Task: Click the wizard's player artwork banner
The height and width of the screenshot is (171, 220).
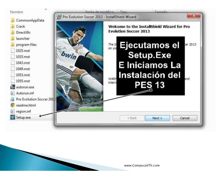Action: point(80,66)
